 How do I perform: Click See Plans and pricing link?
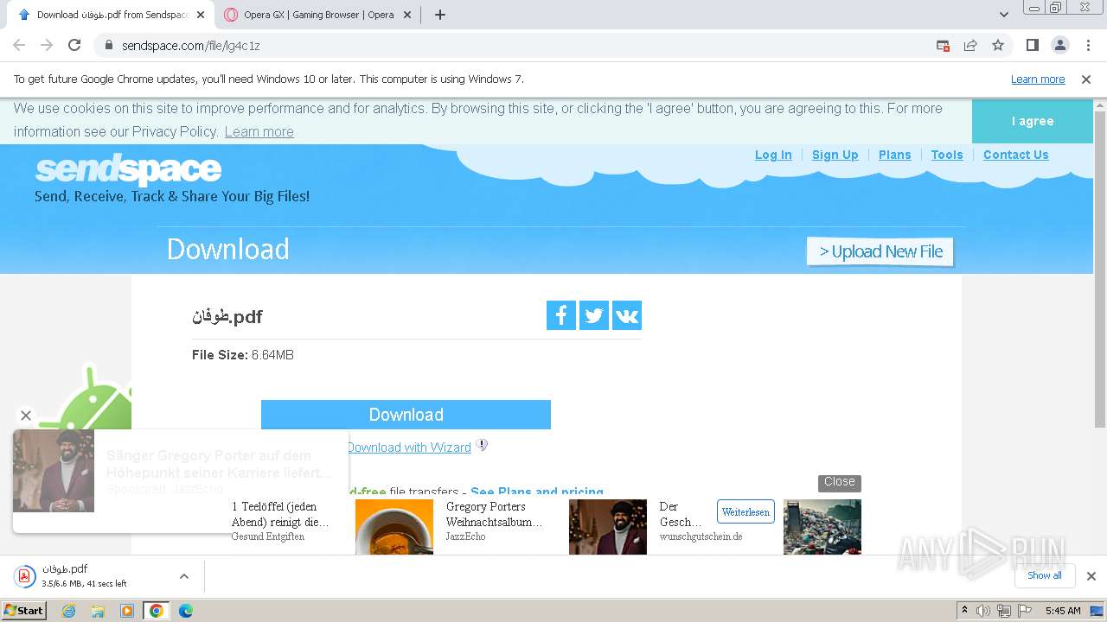[x=537, y=492]
